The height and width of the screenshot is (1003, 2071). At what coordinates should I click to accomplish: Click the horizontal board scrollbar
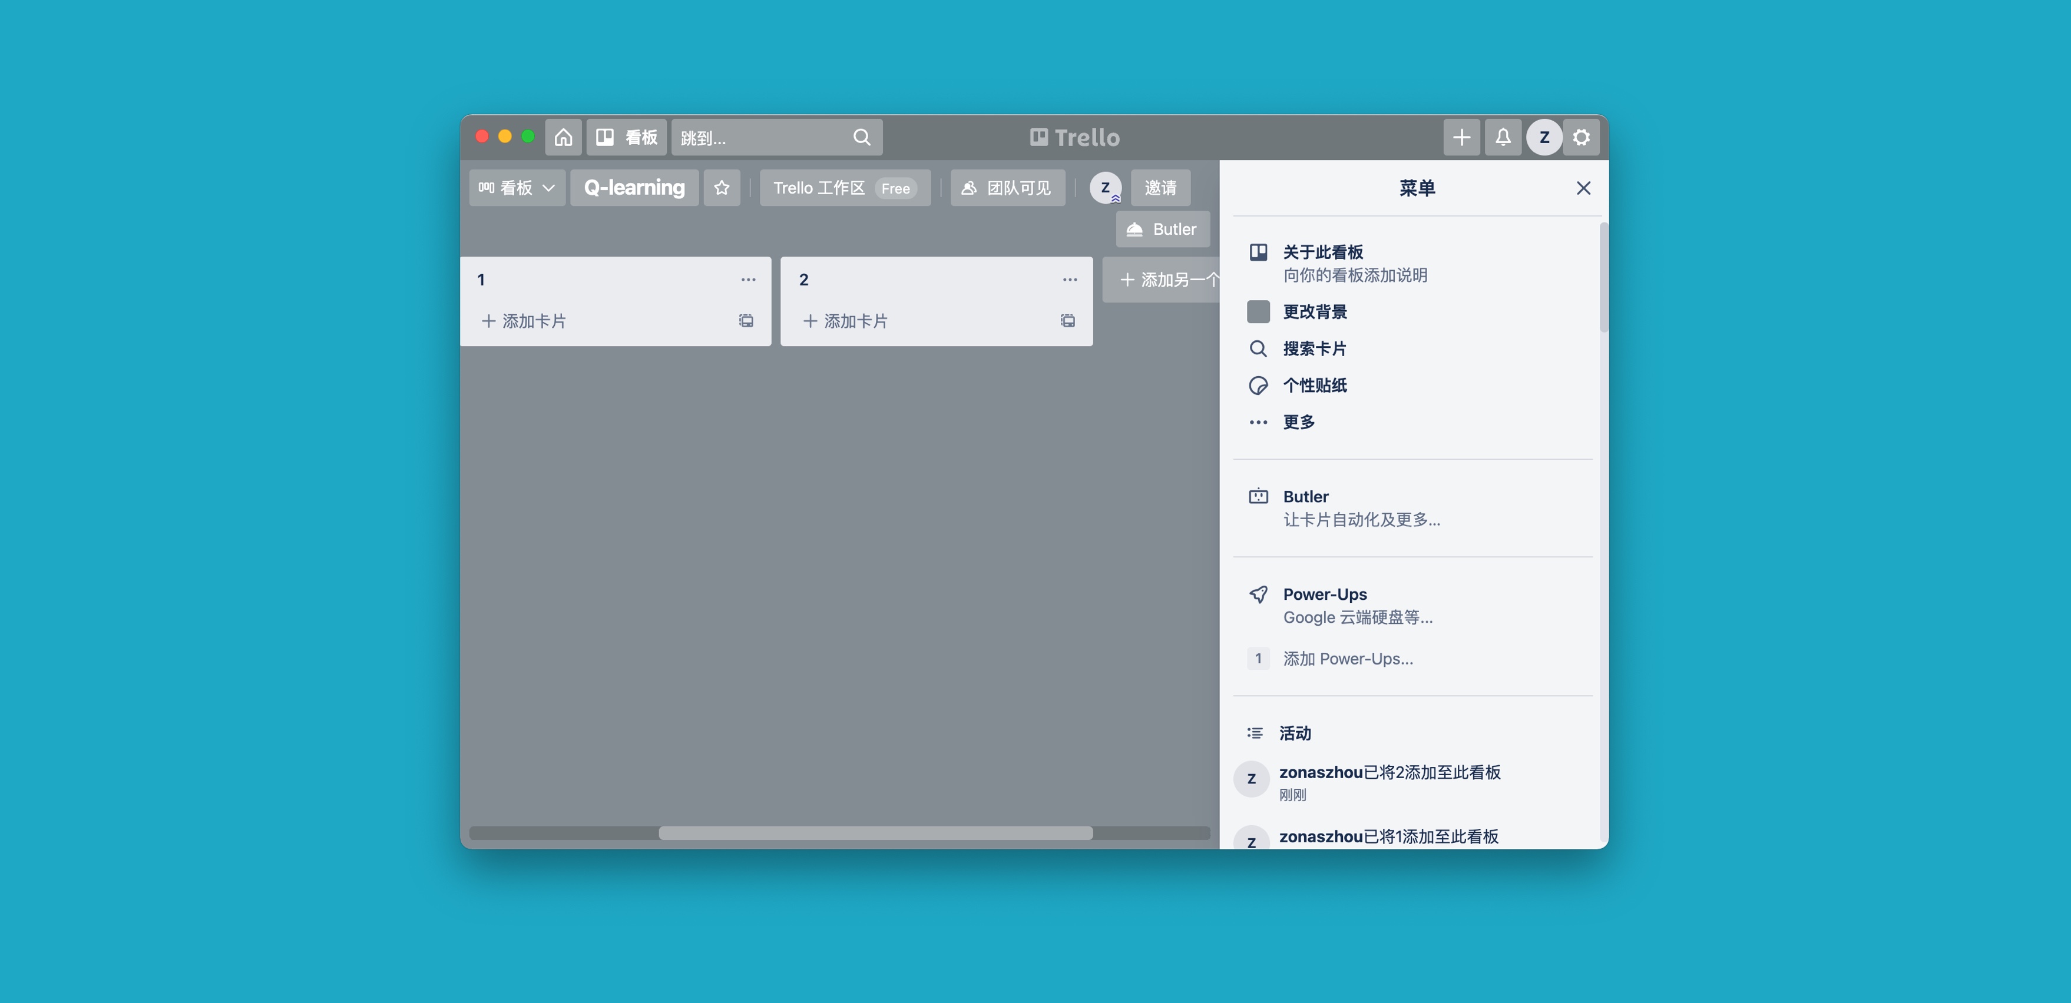coord(875,833)
